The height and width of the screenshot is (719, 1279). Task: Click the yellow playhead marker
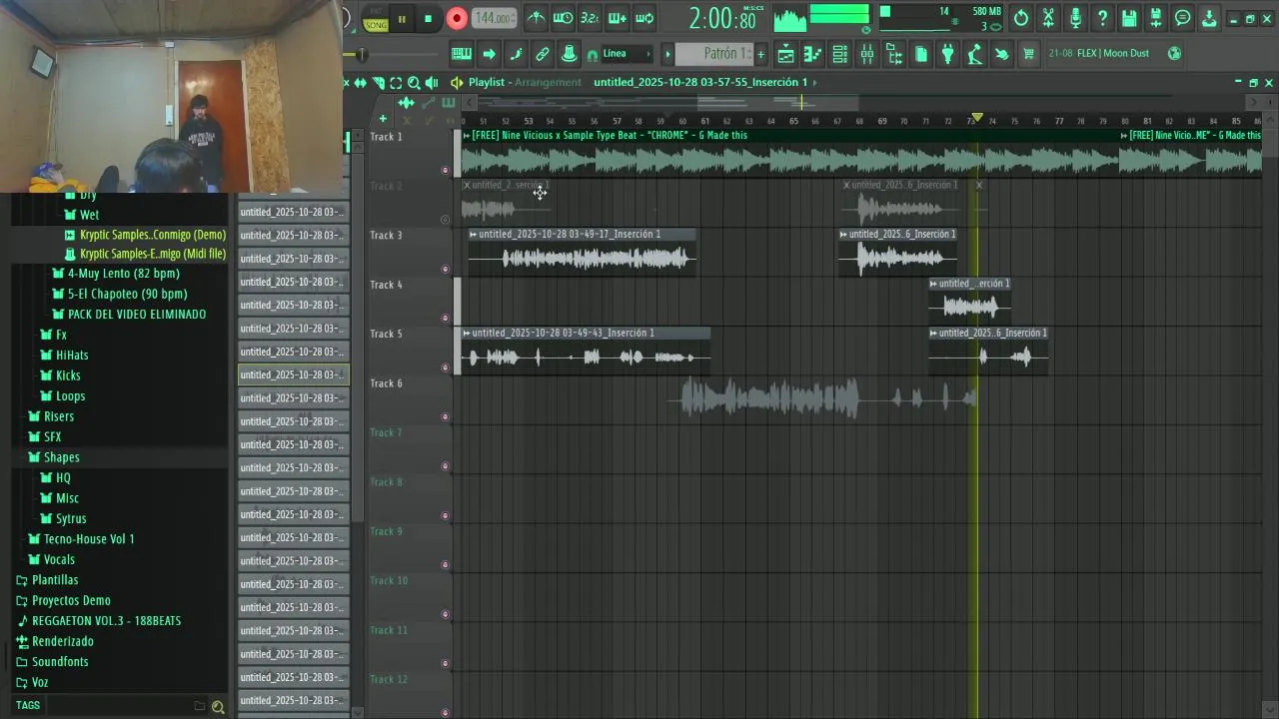click(x=977, y=119)
